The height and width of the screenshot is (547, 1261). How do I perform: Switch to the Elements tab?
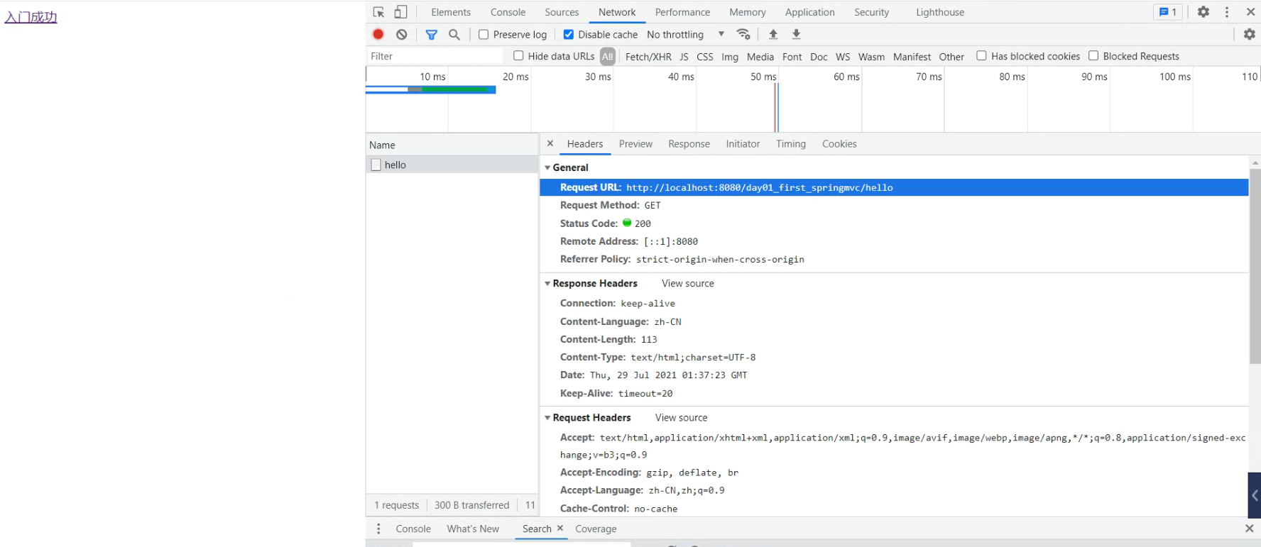coord(451,12)
